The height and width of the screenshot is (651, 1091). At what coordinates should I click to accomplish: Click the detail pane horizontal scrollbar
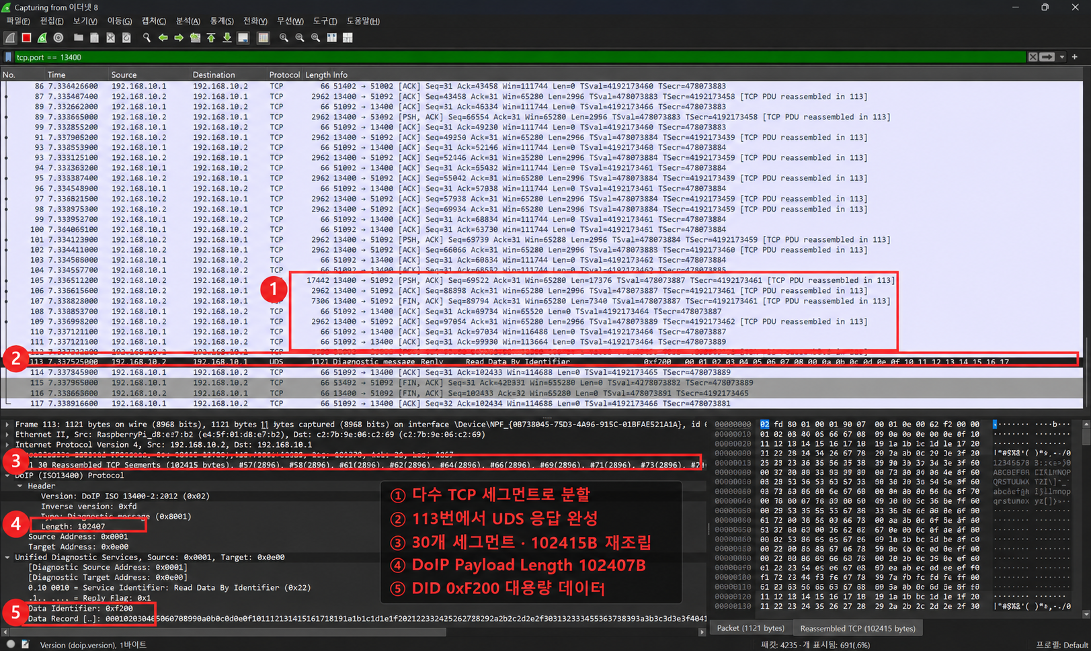[x=229, y=632]
